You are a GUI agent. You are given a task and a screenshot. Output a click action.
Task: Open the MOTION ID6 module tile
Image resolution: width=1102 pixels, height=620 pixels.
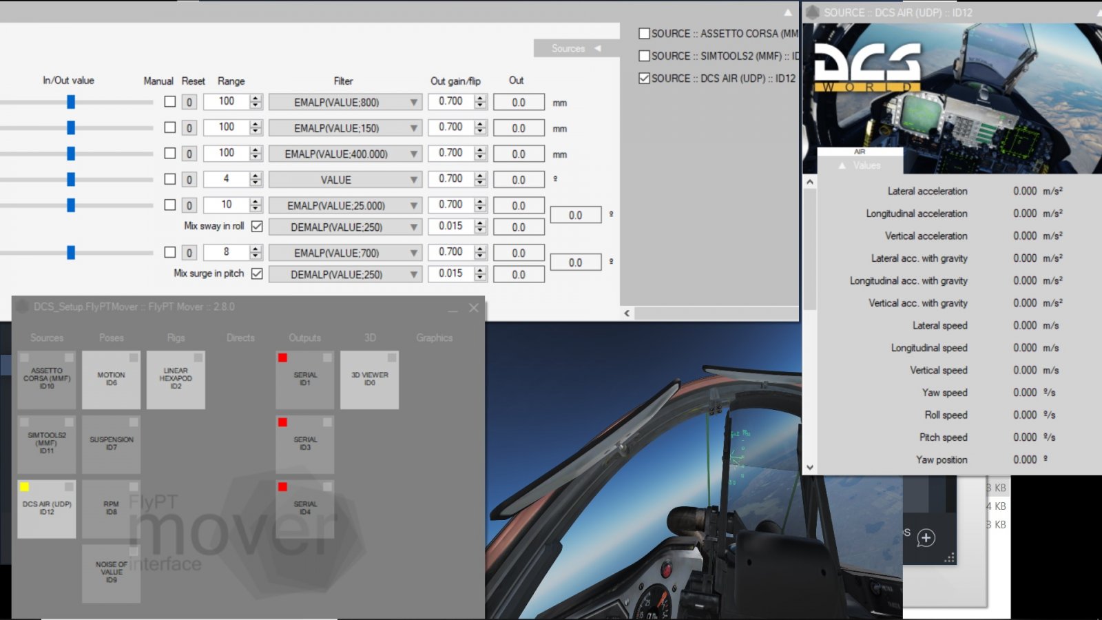[x=111, y=380]
